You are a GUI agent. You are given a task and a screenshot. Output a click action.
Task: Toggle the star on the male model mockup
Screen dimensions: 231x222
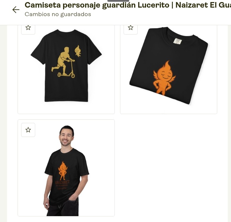tap(28, 130)
